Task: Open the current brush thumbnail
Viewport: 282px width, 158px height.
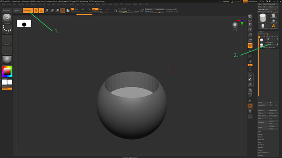Action: coord(7,18)
